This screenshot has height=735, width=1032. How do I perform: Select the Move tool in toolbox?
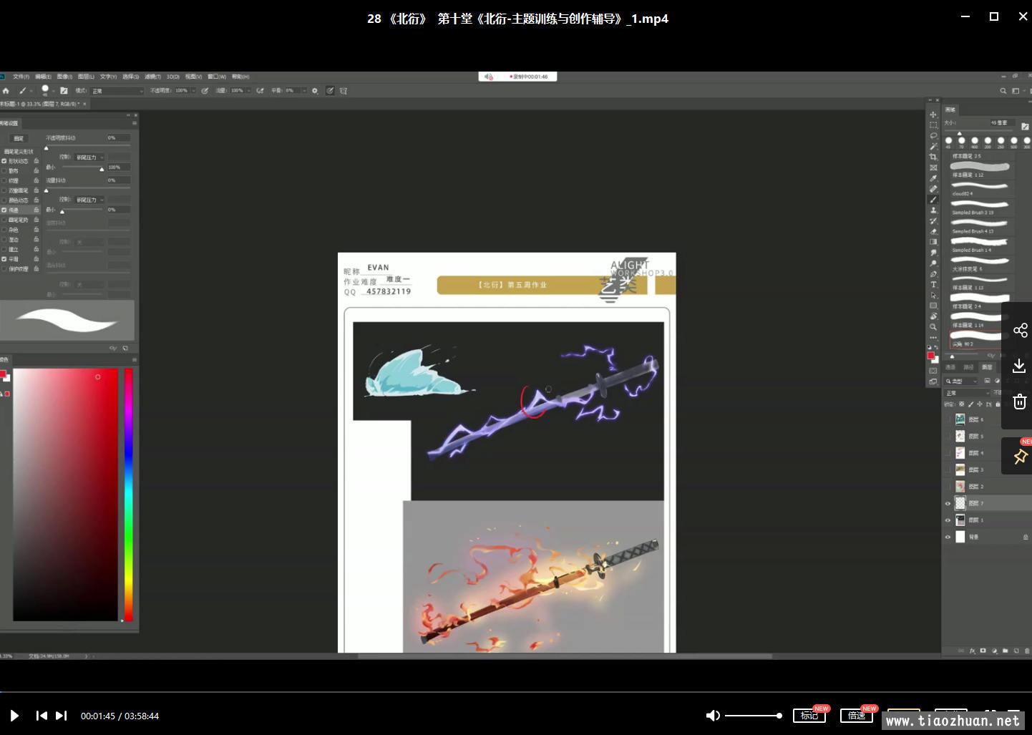point(933,115)
